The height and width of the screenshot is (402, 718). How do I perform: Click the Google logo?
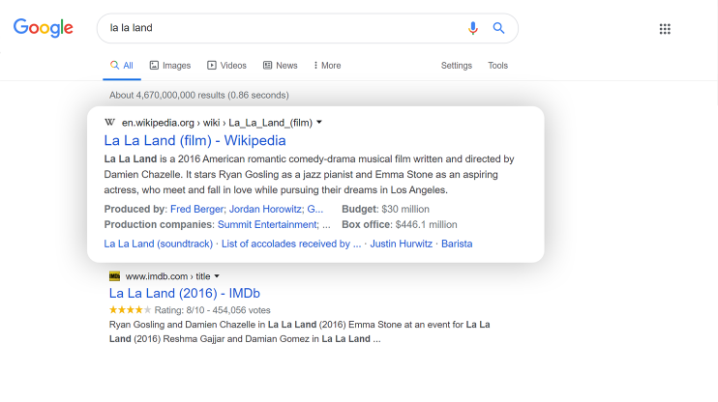[x=43, y=28]
